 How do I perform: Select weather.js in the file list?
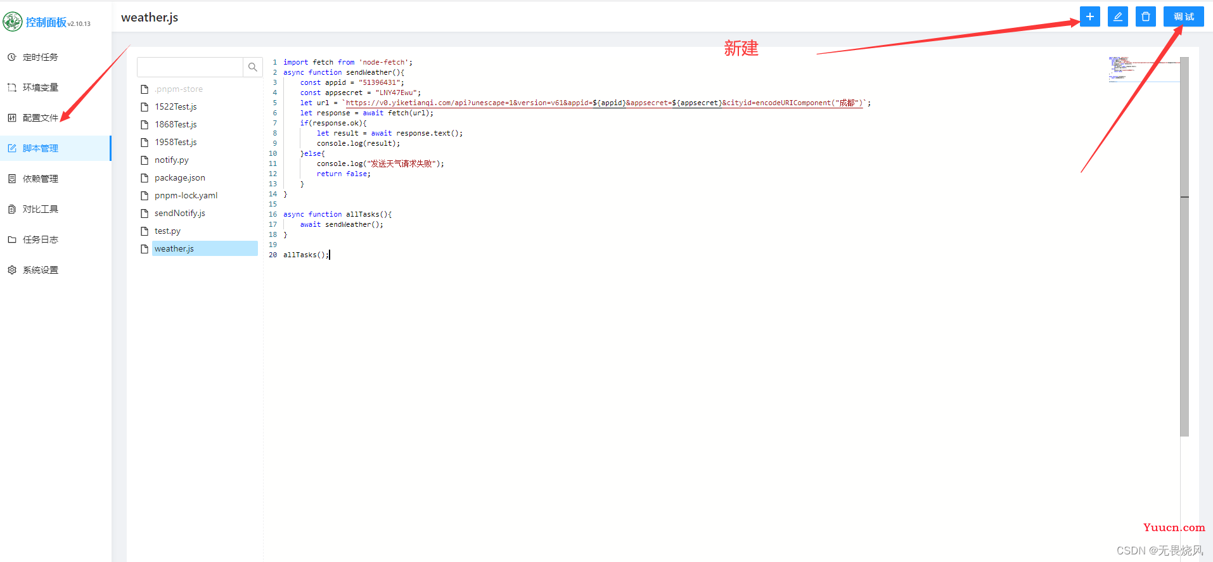(x=205, y=248)
